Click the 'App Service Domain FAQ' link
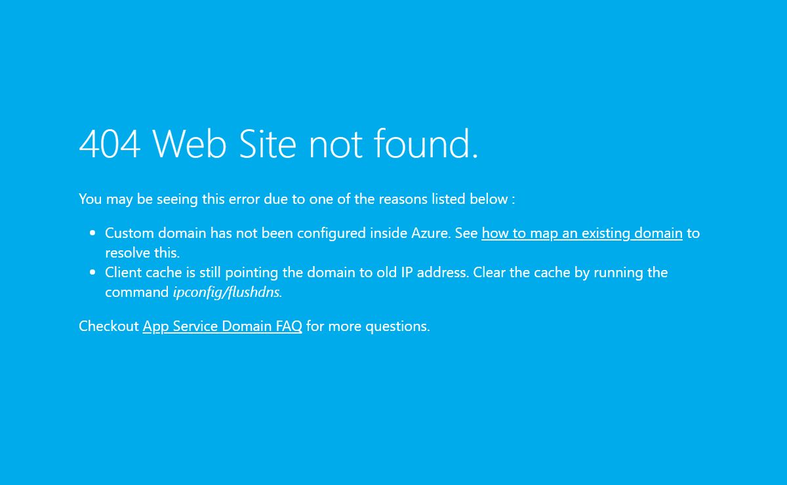This screenshot has height=485, width=787. [222, 326]
